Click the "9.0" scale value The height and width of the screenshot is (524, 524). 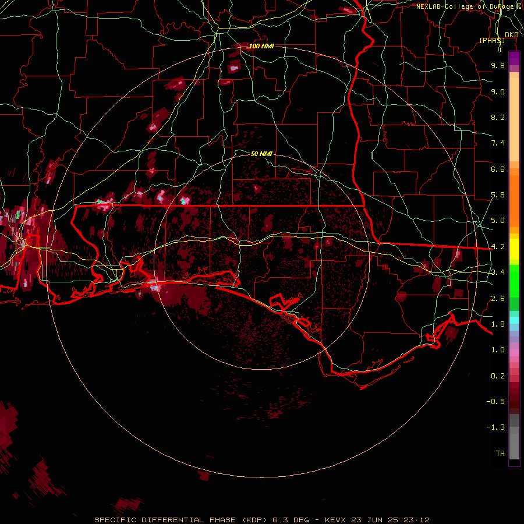(x=498, y=91)
